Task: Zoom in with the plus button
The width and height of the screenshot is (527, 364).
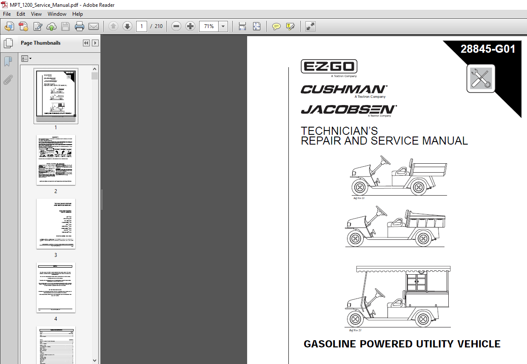Action: coord(190,26)
